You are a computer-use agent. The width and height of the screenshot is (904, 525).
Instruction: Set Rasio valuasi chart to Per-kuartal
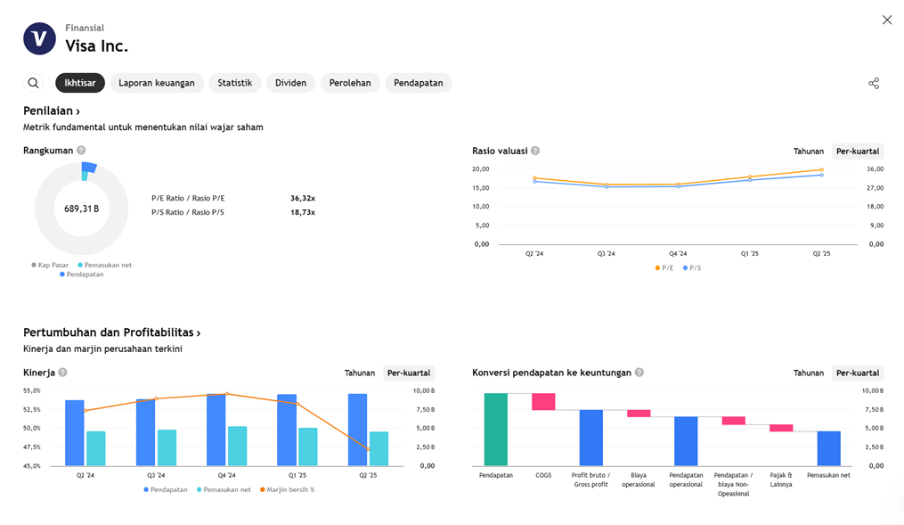[x=858, y=152]
